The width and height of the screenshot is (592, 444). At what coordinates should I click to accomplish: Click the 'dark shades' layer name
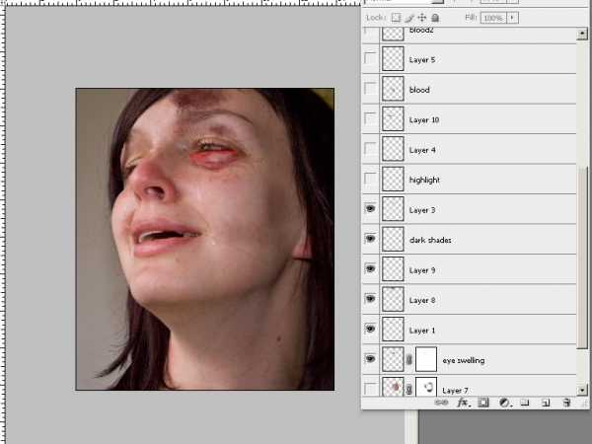[x=430, y=240]
